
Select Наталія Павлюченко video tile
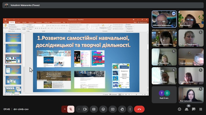[191, 38]
